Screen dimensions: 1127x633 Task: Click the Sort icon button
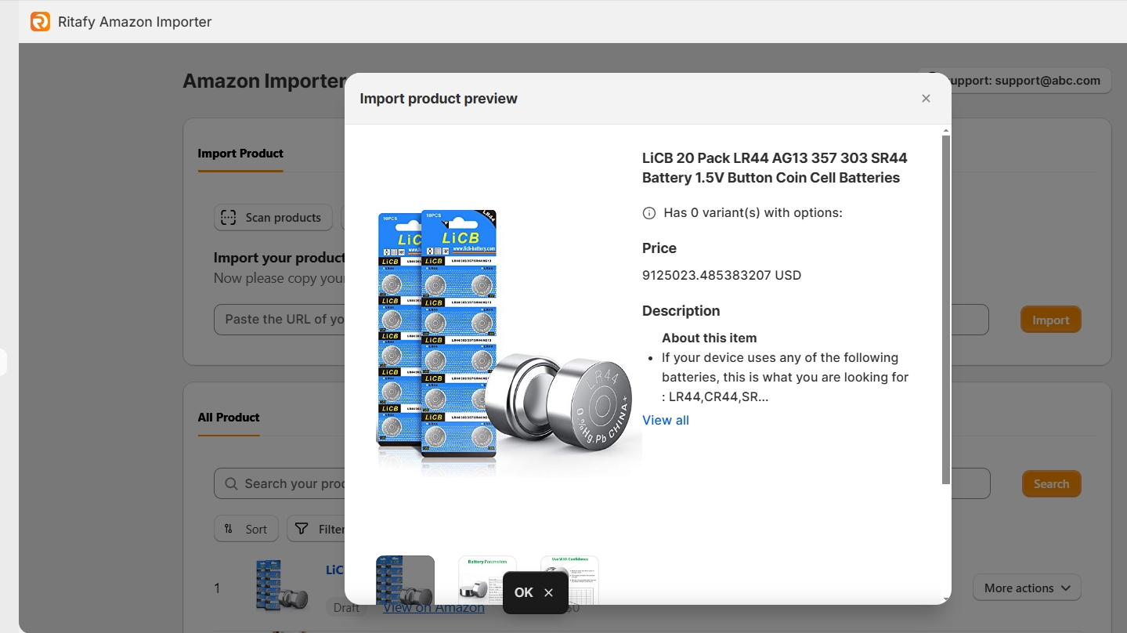pos(229,529)
